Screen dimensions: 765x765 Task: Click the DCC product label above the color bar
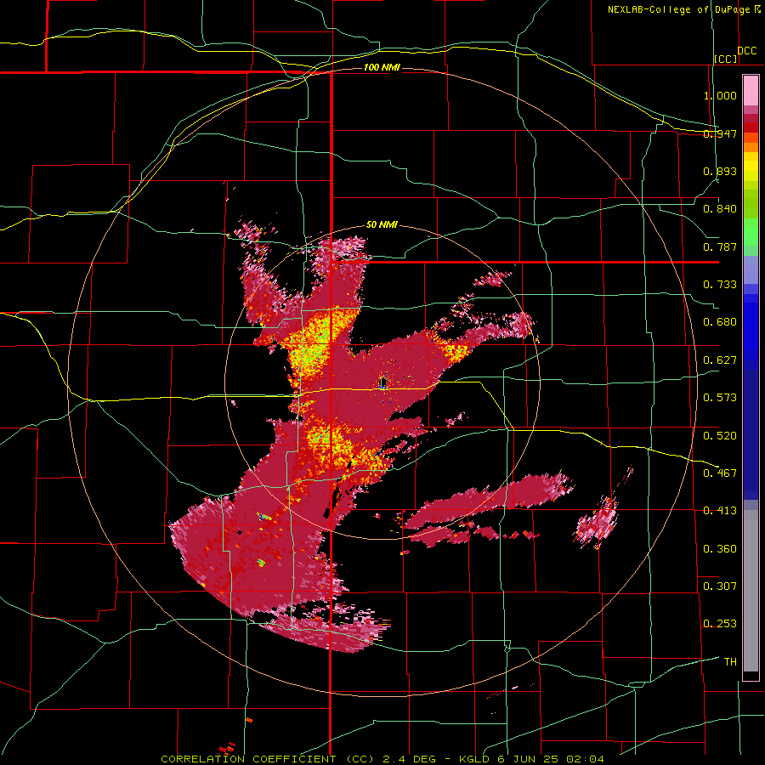point(746,51)
